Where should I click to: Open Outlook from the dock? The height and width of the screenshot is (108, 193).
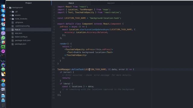click(3, 20)
